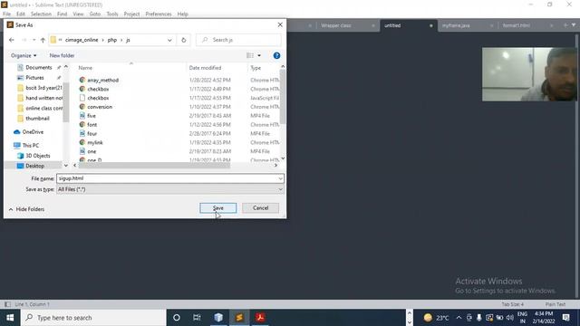
Task: Cancel the Save As dialog
Action: tap(260, 208)
